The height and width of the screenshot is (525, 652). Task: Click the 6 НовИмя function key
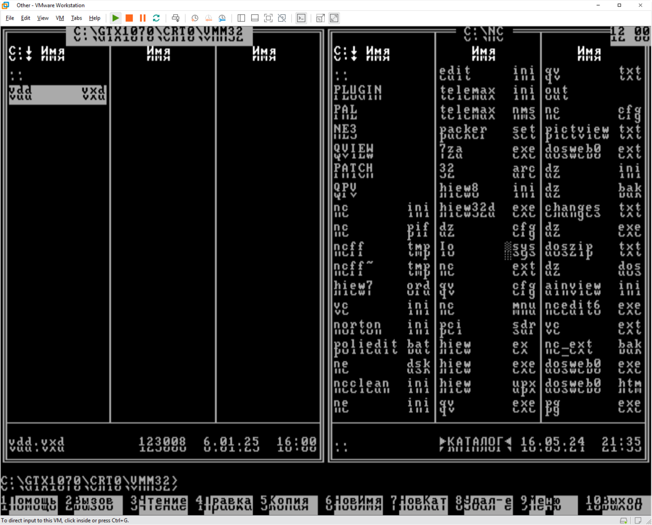(354, 504)
